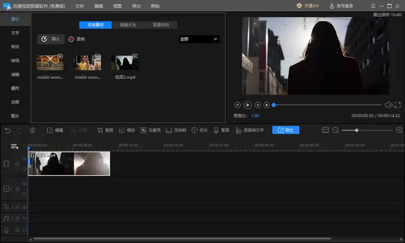Stop the preview playback
The width and height of the screenshot is (405, 243).
pyautogui.click(x=267, y=105)
